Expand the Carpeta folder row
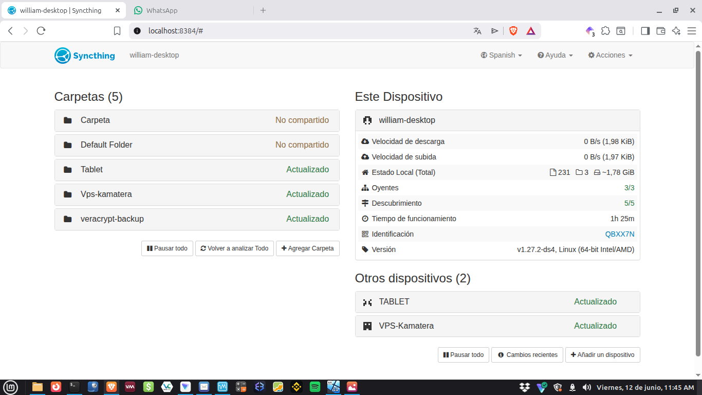Image resolution: width=702 pixels, height=395 pixels. pyautogui.click(x=197, y=120)
